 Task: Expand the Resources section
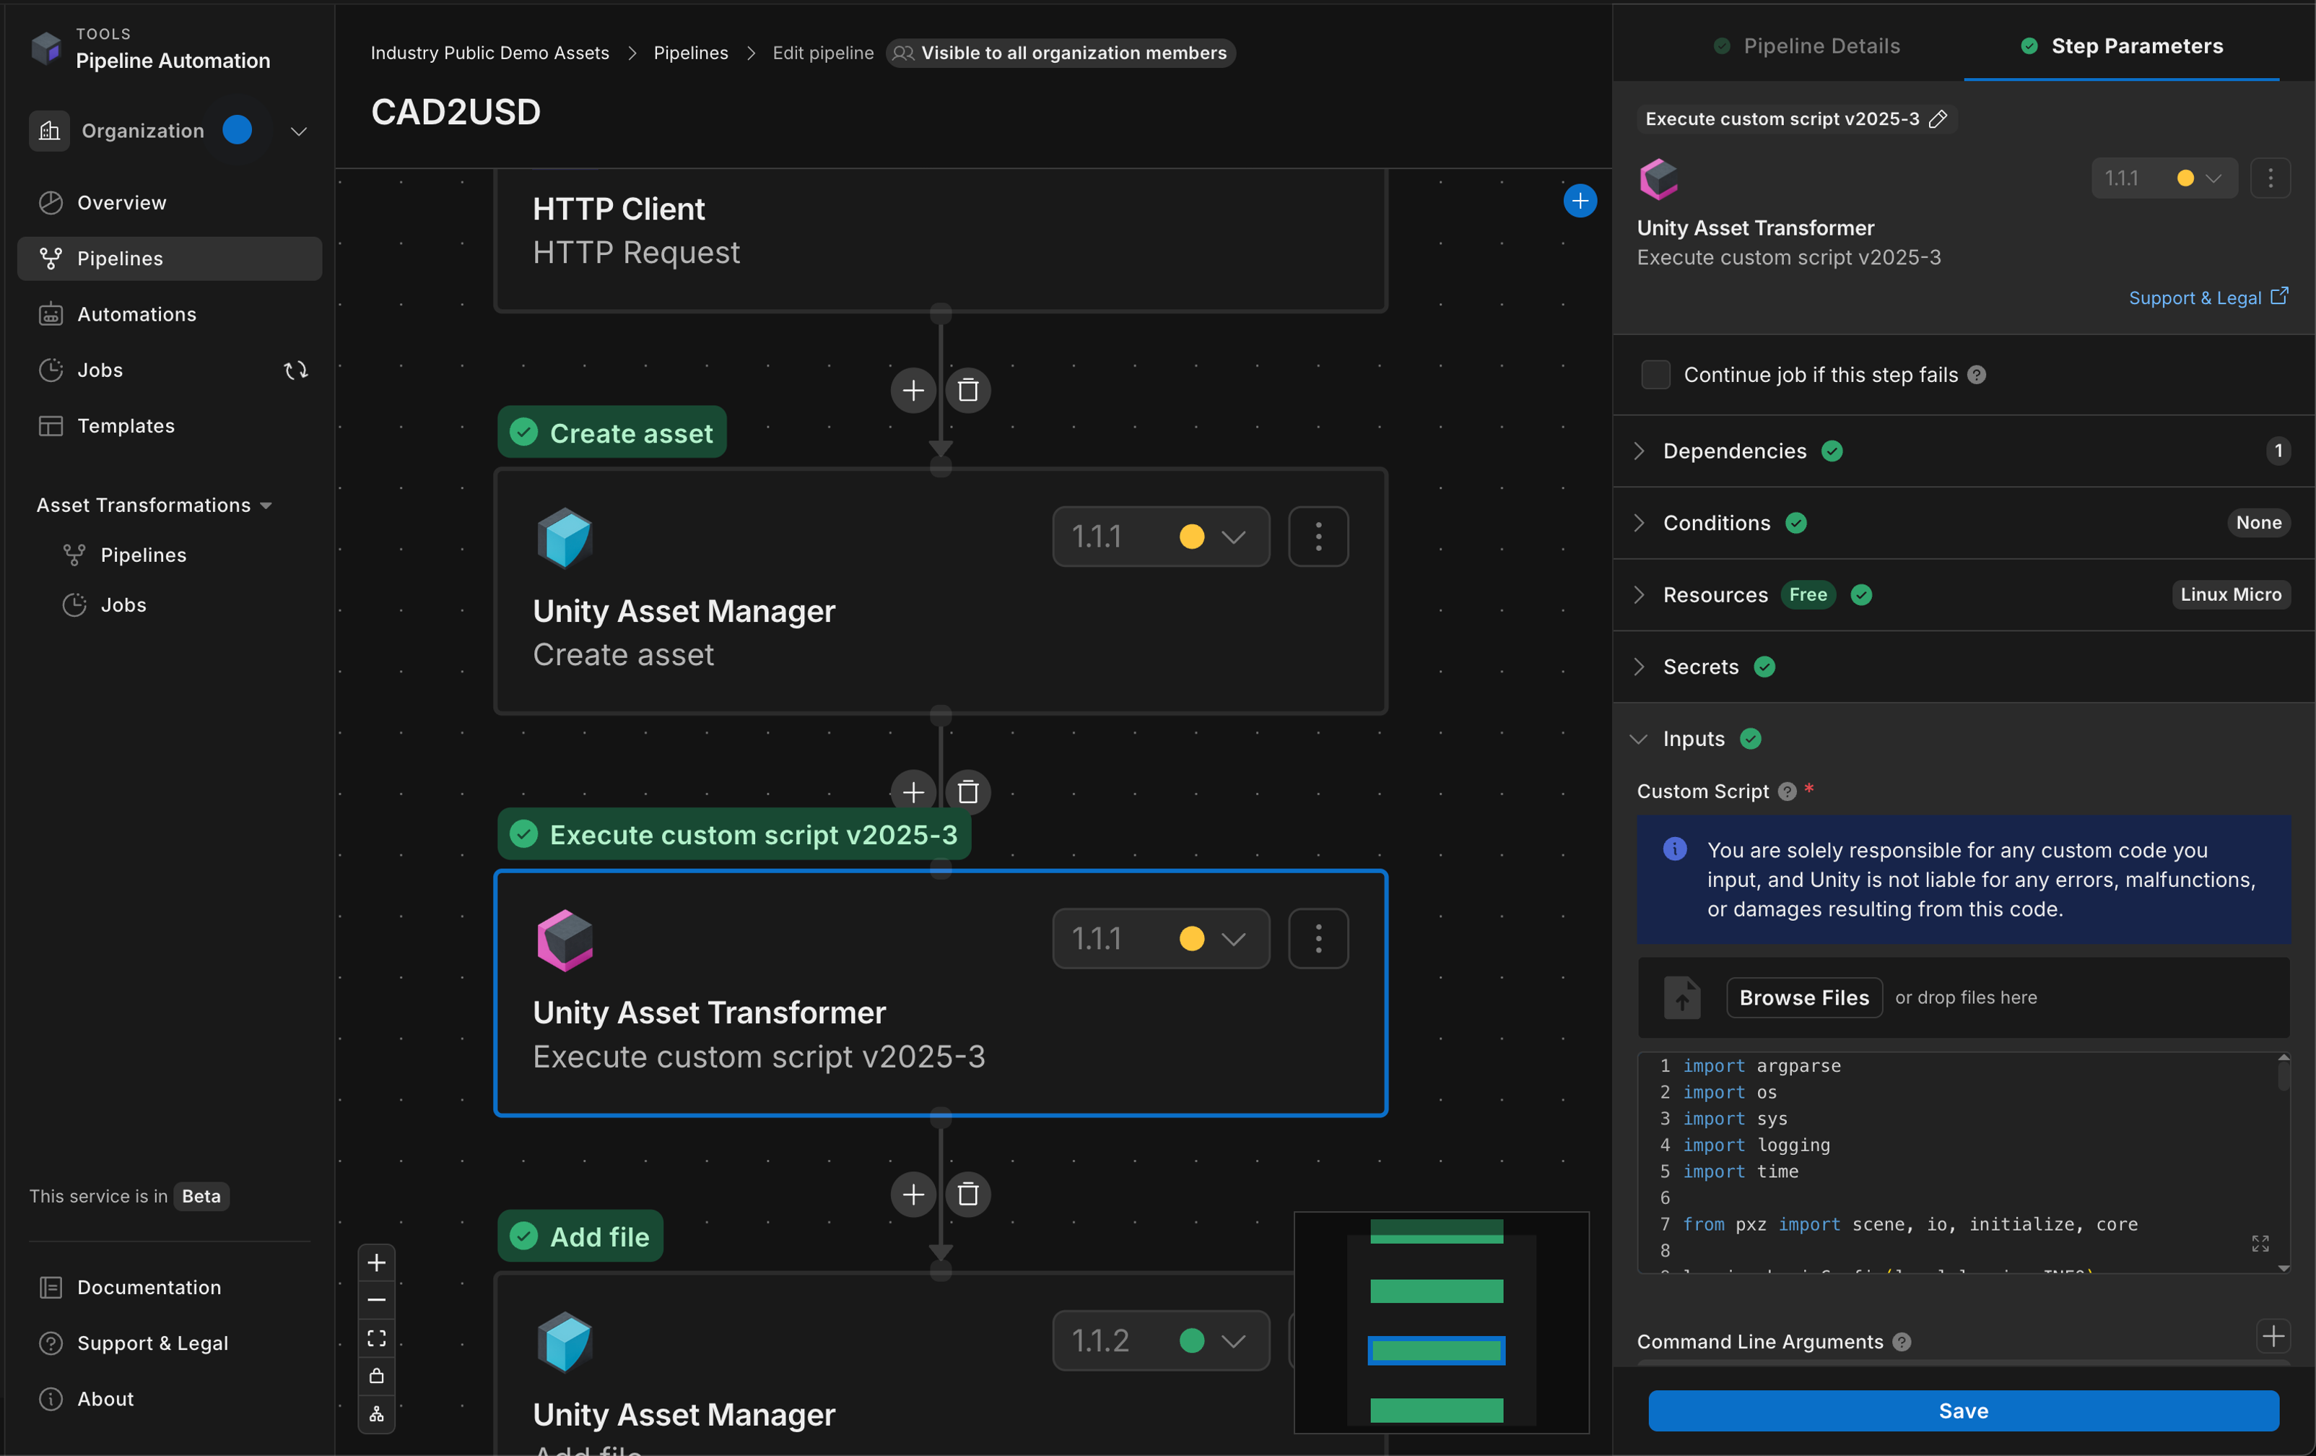tap(1963, 594)
